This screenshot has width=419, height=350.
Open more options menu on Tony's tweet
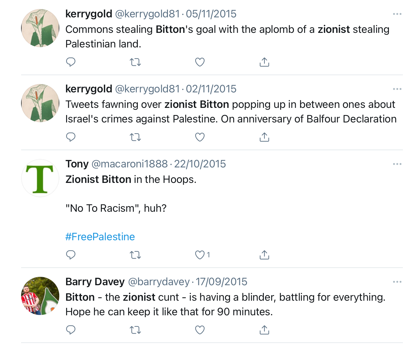coord(397,164)
